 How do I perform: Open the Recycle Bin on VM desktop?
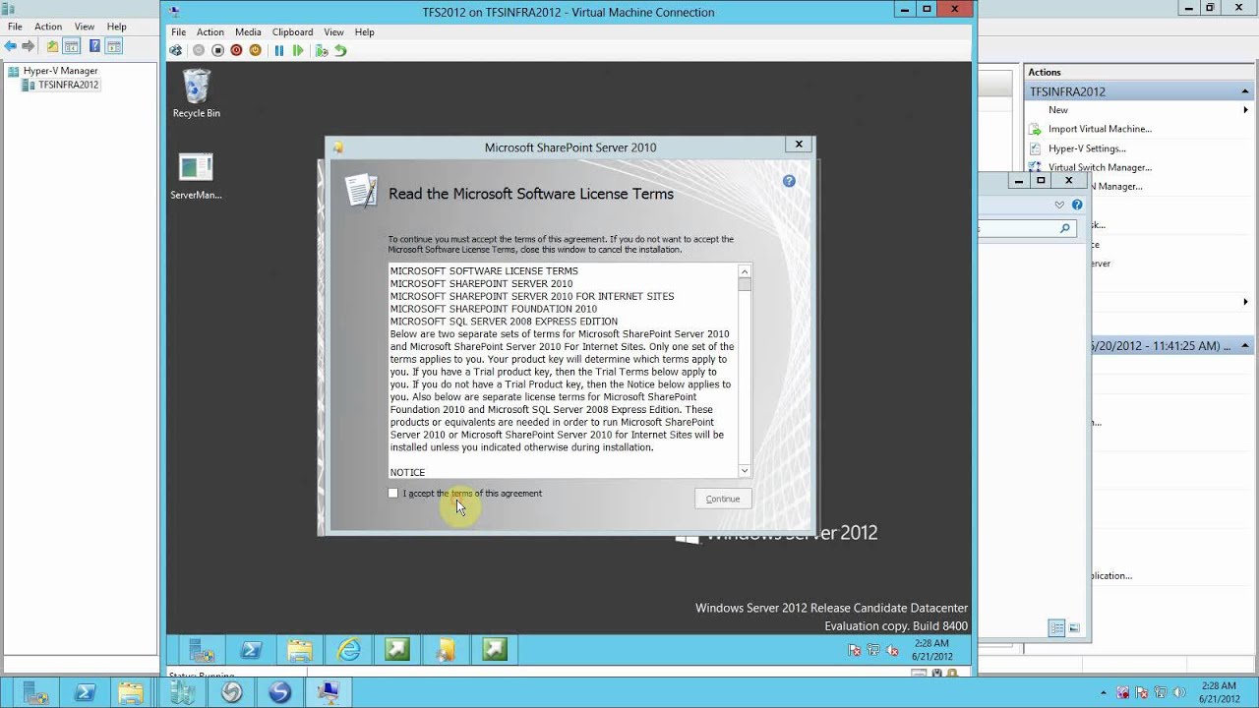[197, 94]
